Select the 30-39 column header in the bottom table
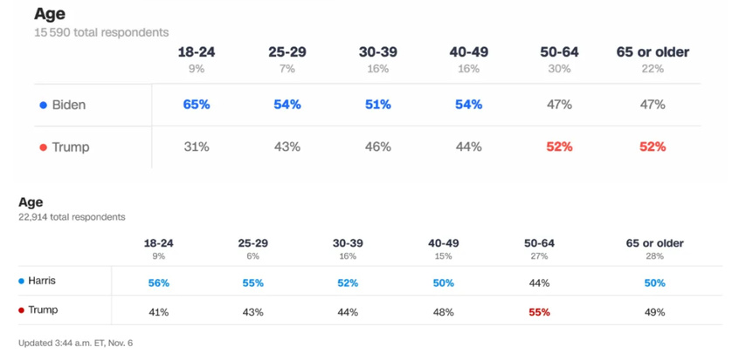This screenshot has height=354, width=732. (x=348, y=243)
